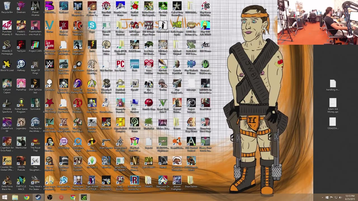This screenshot has width=358, height=201.
Task: Click the PARTICLE MACE desktop icon
Action: click(21, 183)
